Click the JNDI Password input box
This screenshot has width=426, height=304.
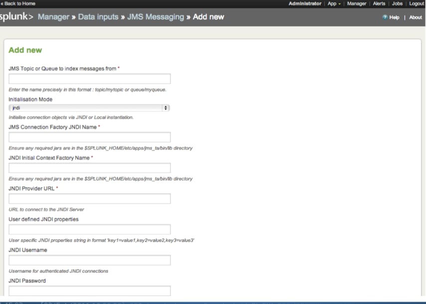[x=90, y=291]
